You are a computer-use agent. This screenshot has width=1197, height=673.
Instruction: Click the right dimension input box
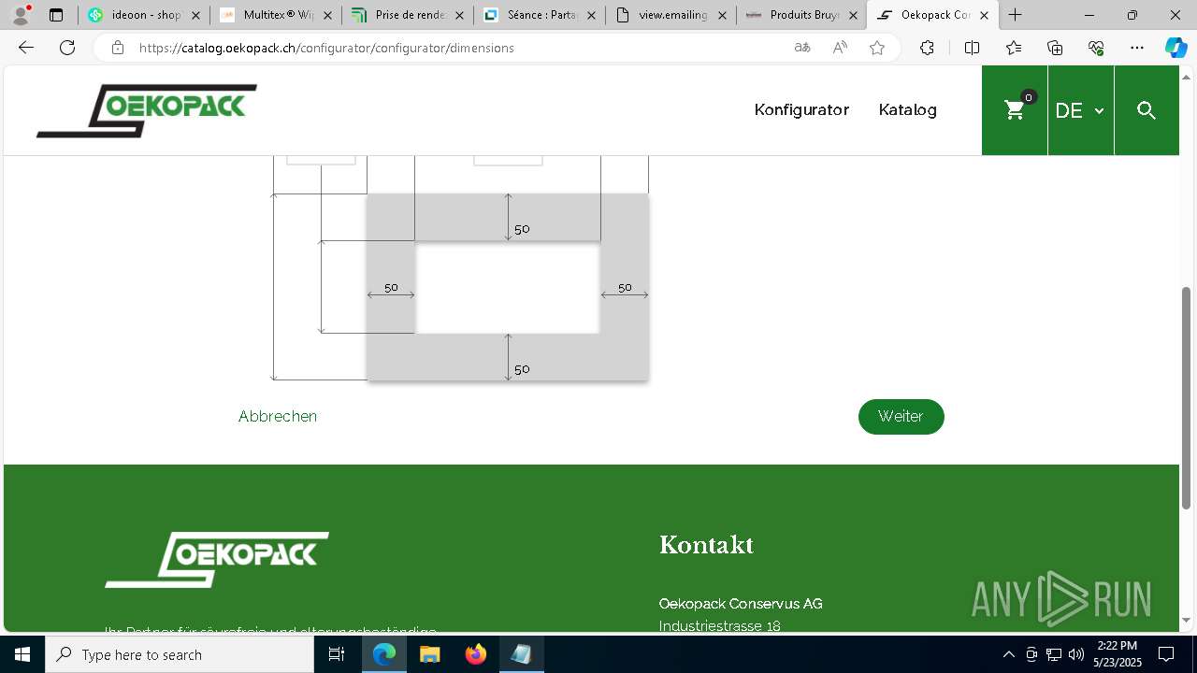click(x=508, y=160)
